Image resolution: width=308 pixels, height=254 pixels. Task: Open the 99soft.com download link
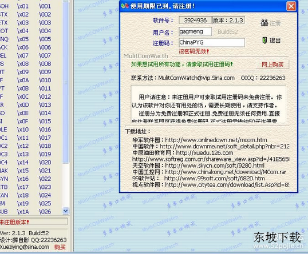point(214,178)
